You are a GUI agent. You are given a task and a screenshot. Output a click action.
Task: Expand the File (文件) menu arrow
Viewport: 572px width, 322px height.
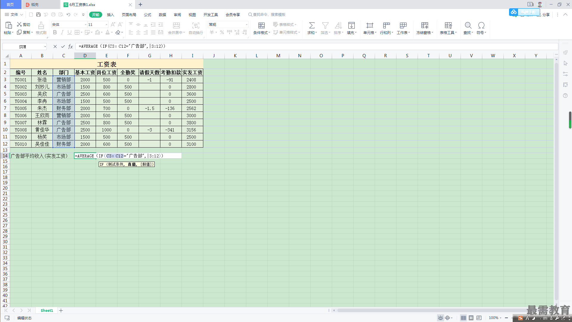(22, 15)
